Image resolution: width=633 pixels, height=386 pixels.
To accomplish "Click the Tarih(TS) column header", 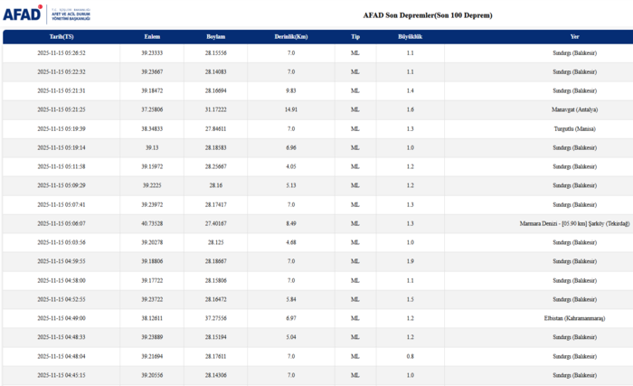I will point(61,36).
